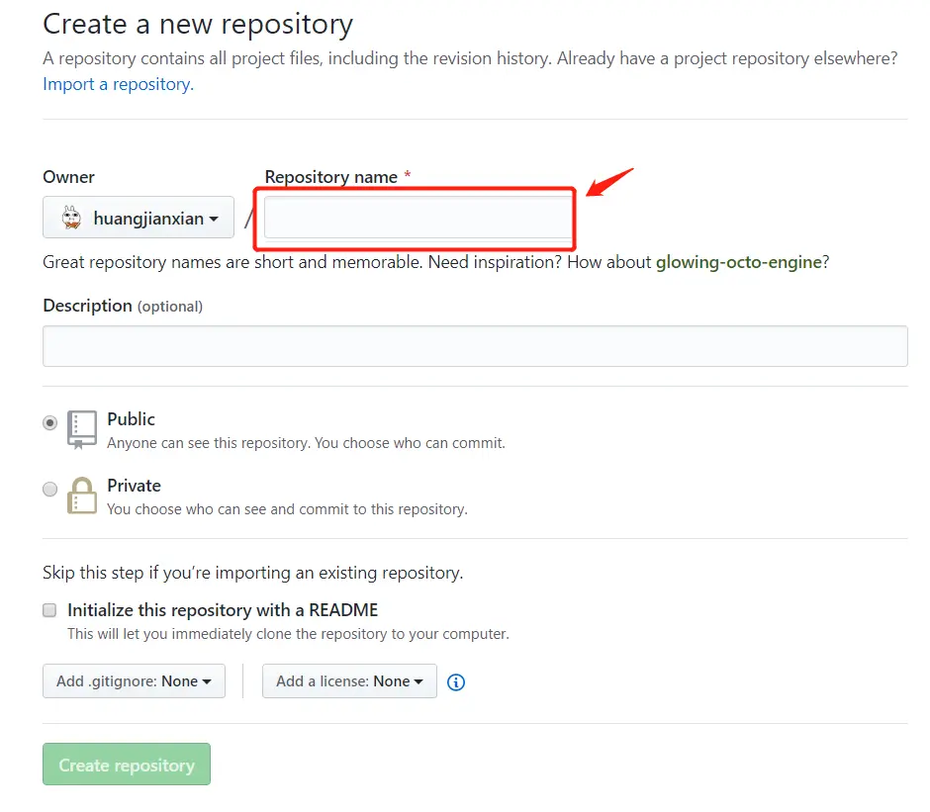Screen dimensions: 930x812
Task: Select the Public radio button
Action: click(x=50, y=423)
